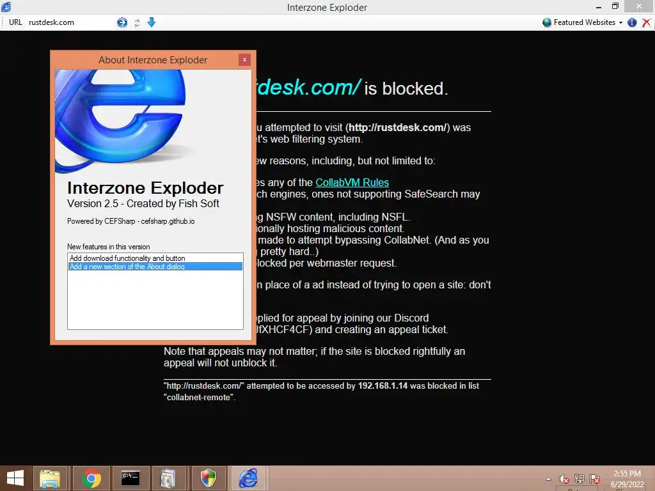
Task: Select 'Add a new section of the About dialog'
Action: point(155,267)
